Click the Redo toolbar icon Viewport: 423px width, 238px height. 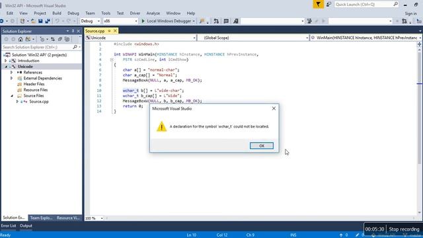(69, 21)
